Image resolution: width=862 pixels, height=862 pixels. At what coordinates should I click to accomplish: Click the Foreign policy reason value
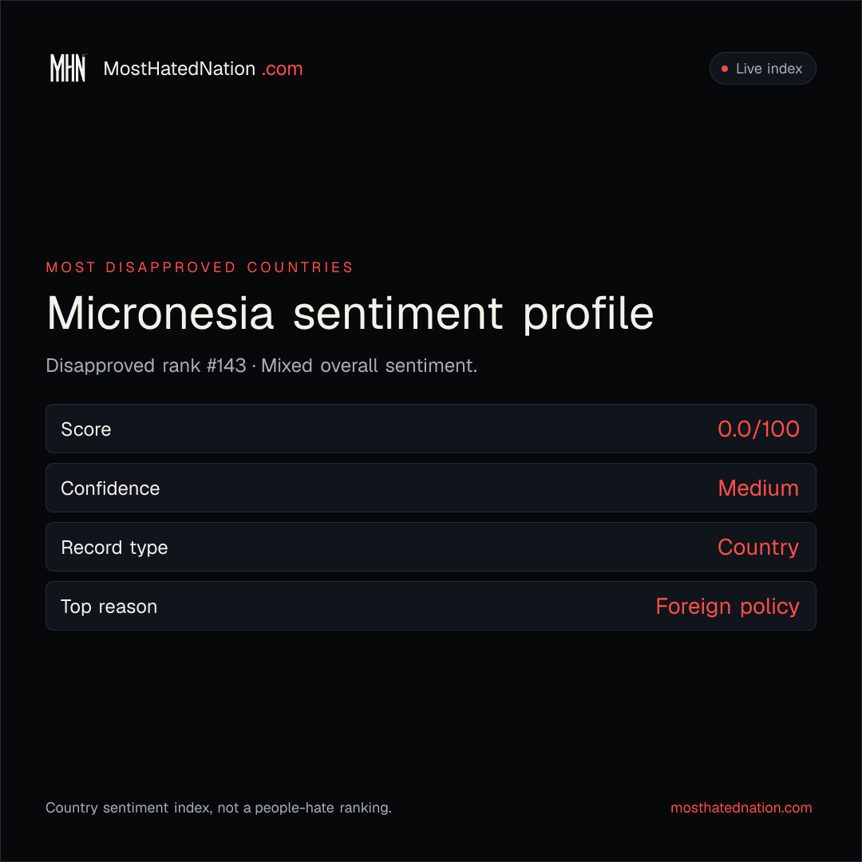click(x=727, y=607)
